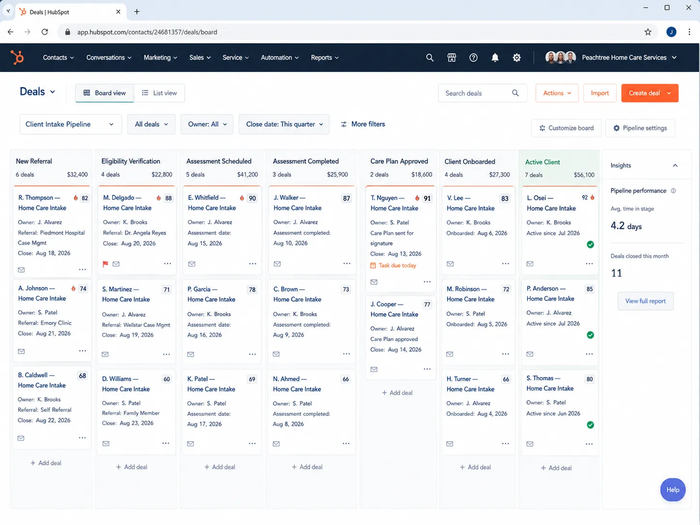Screen dimensions: 700x525
Task: Open the three-dot menu on the B. Caldwell card
Action: pyautogui.click(x=82, y=437)
